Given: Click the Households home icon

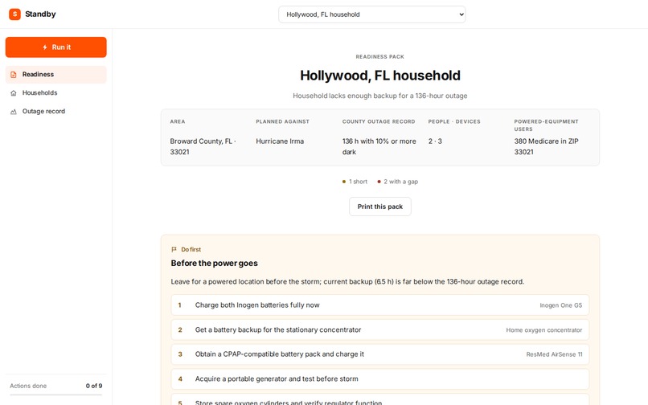Looking at the screenshot, I should coord(14,93).
